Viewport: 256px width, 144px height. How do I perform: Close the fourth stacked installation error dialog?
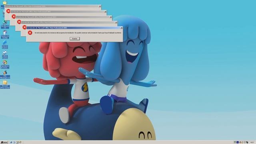[105, 12]
